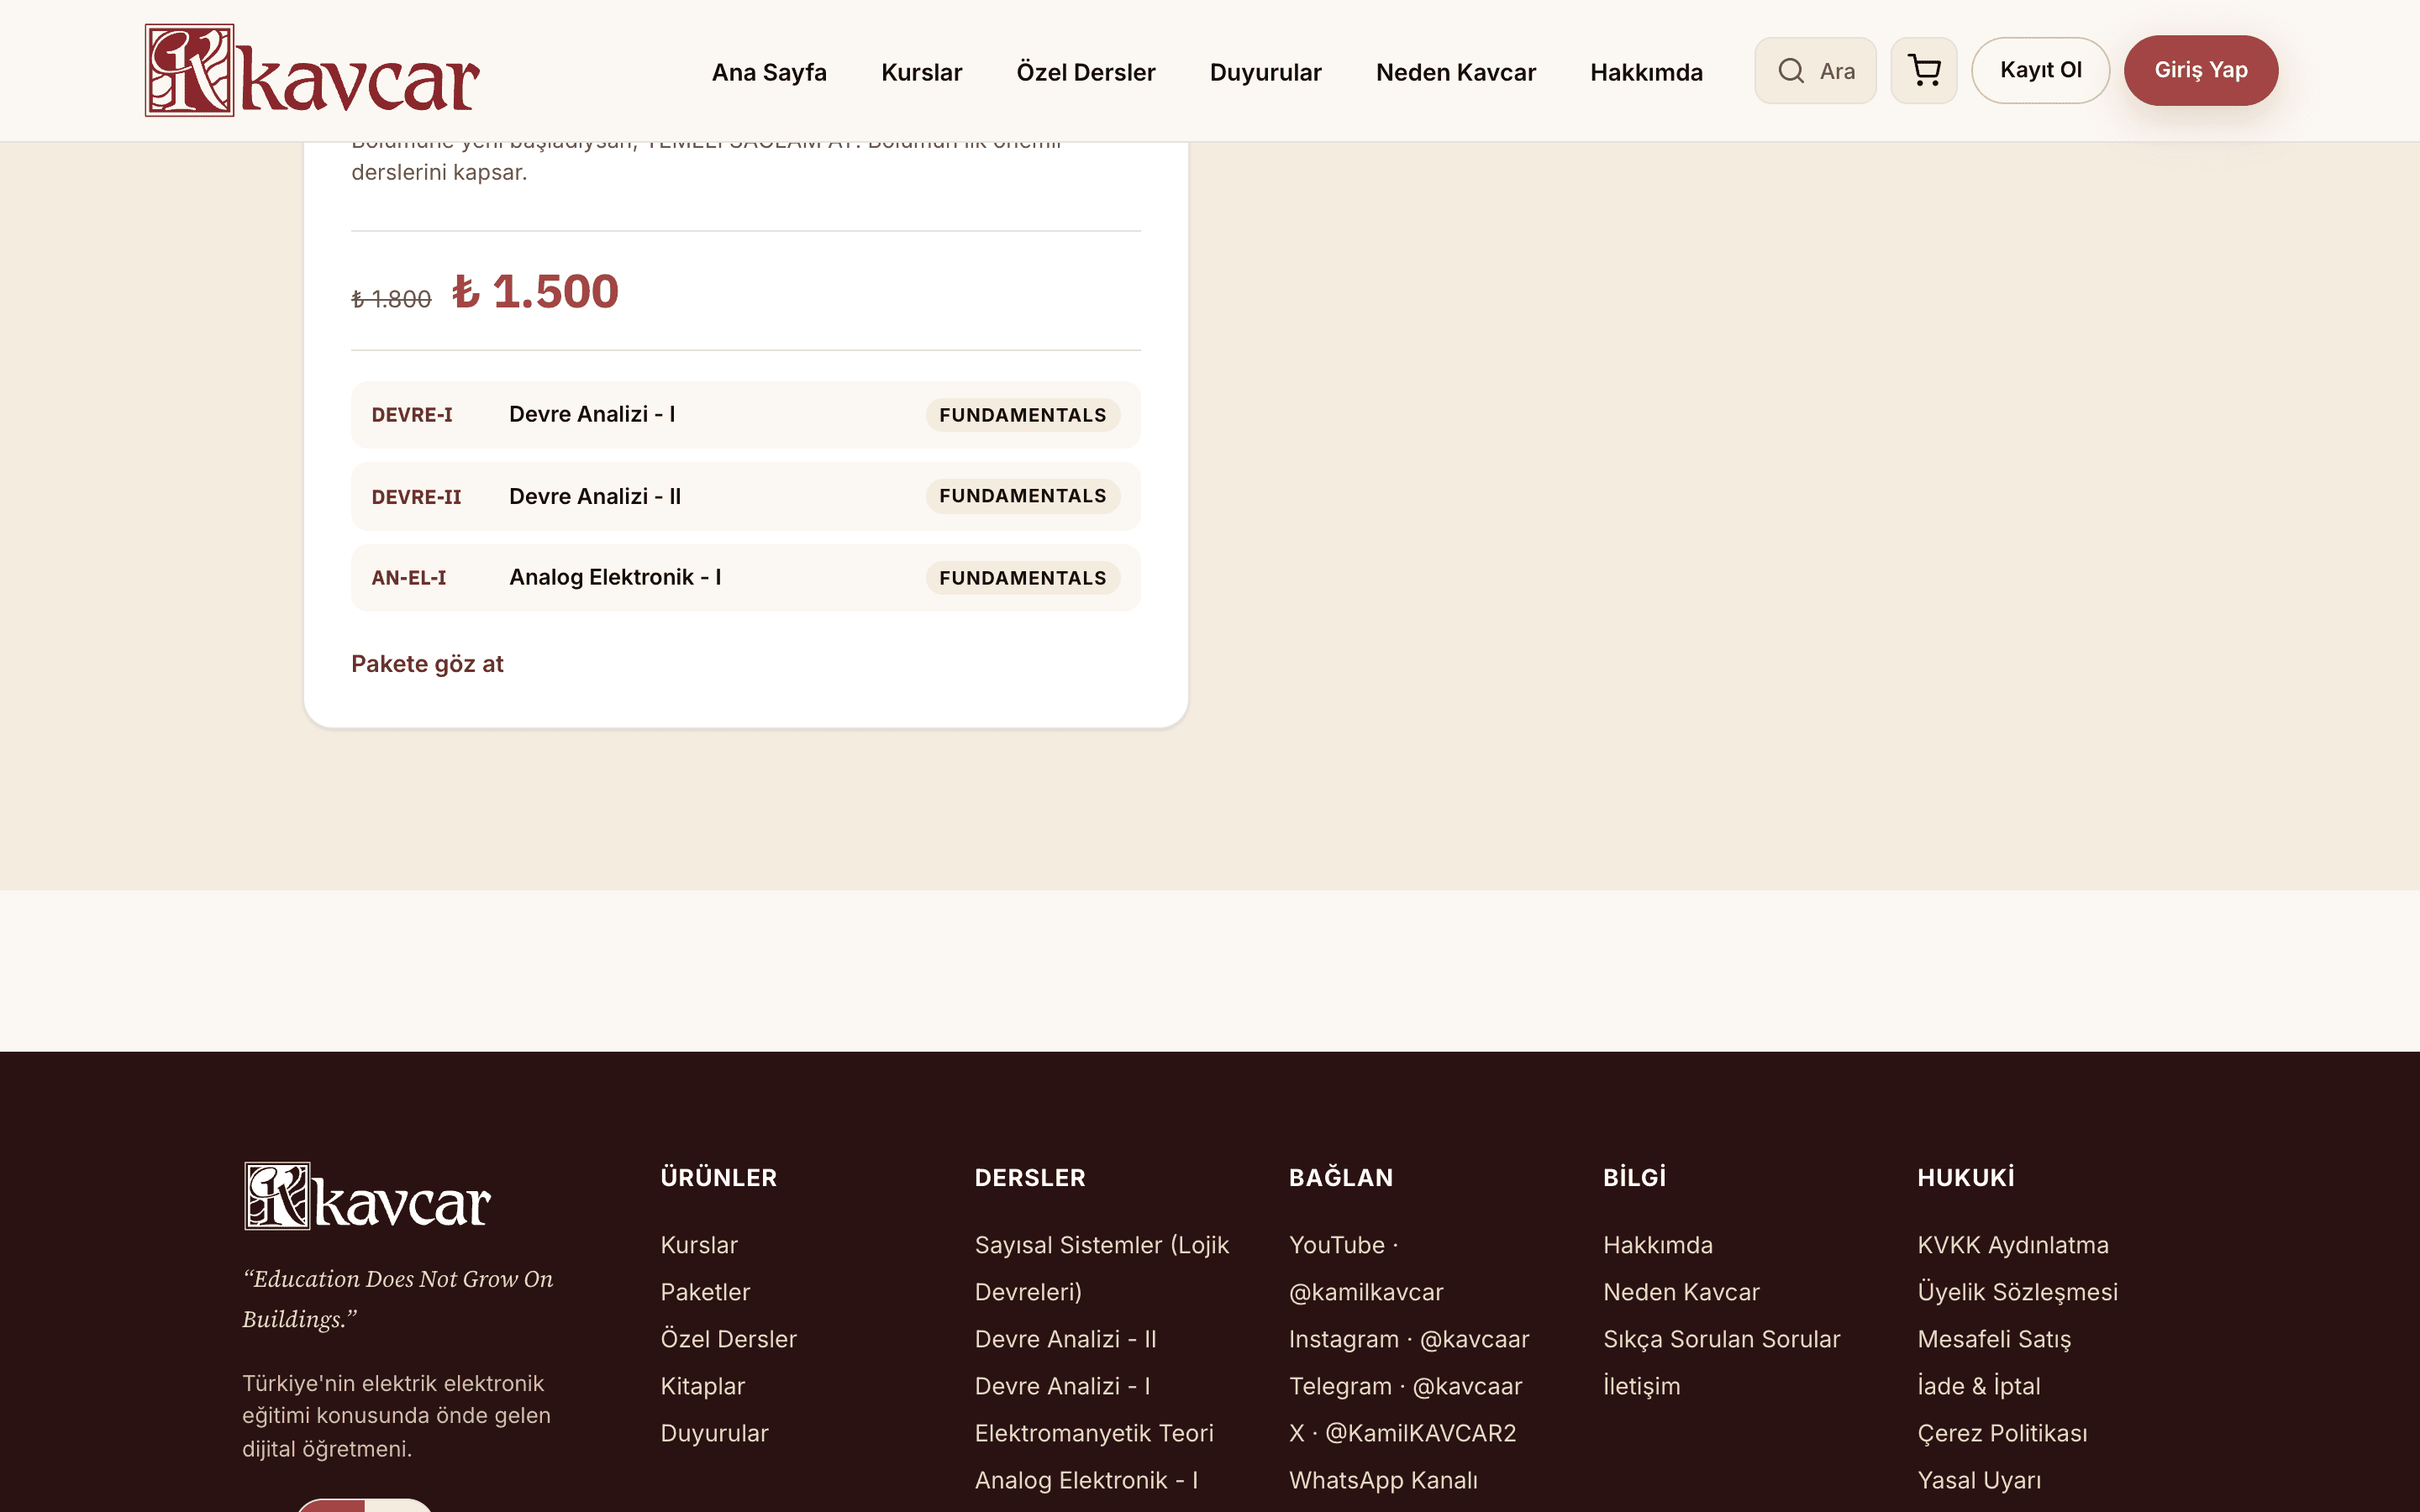
Task: Open the shopping cart icon
Action: coord(1924,71)
